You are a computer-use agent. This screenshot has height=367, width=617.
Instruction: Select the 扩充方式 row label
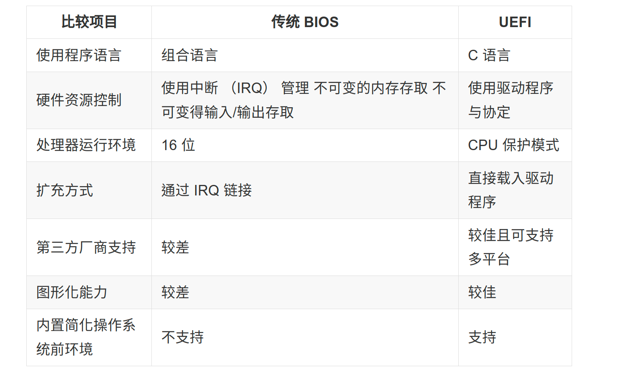pos(65,190)
